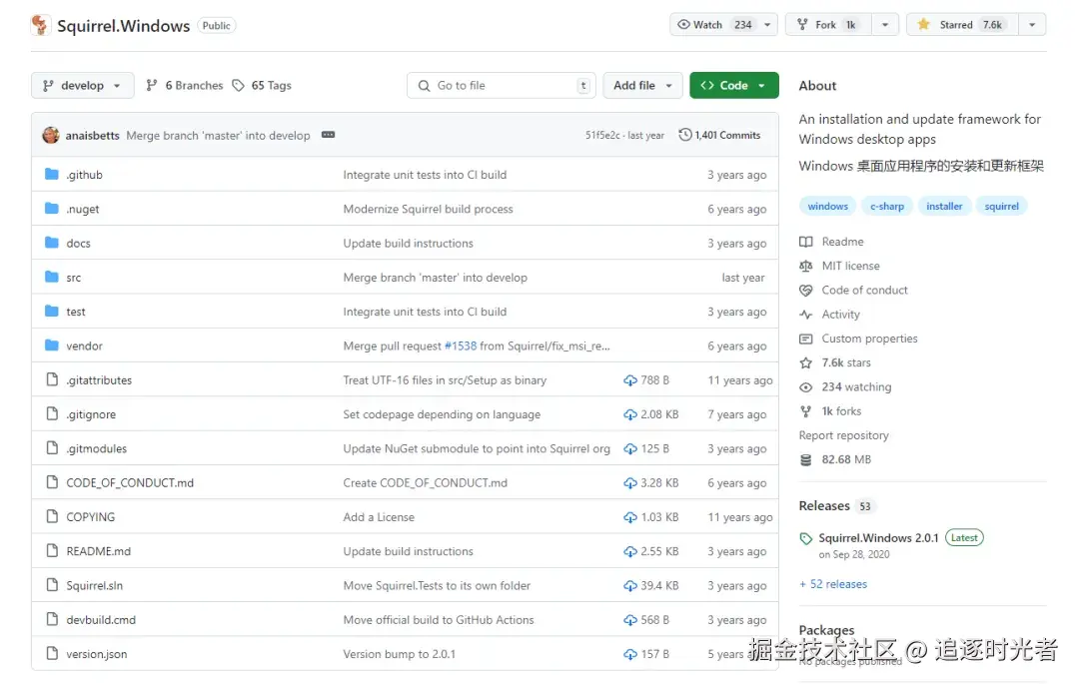Click the commit history clock icon
This screenshot has height=684, width=1079.
point(685,135)
